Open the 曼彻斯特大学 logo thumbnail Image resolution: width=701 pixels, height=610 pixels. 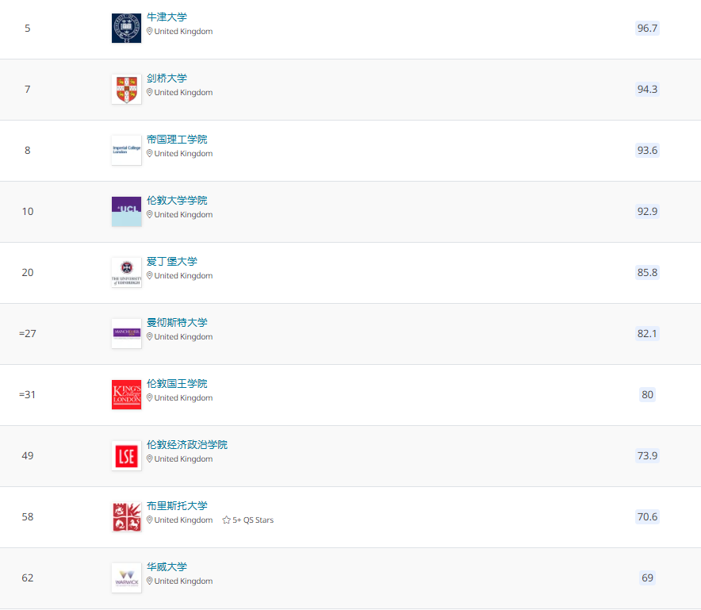[127, 334]
